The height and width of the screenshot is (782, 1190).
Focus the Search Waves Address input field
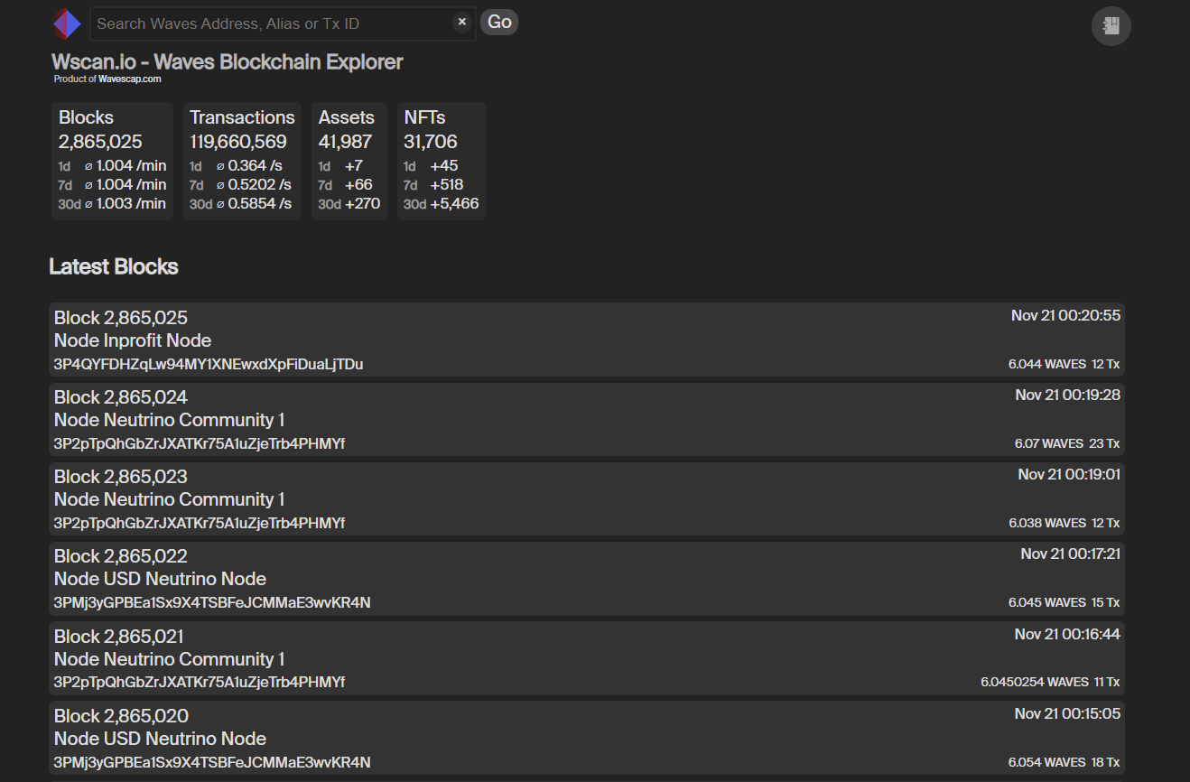pos(273,23)
